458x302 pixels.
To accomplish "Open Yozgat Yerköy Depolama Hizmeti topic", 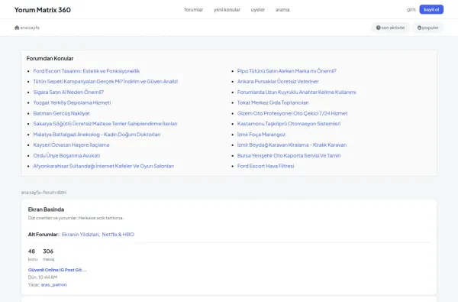I will 72,102.
